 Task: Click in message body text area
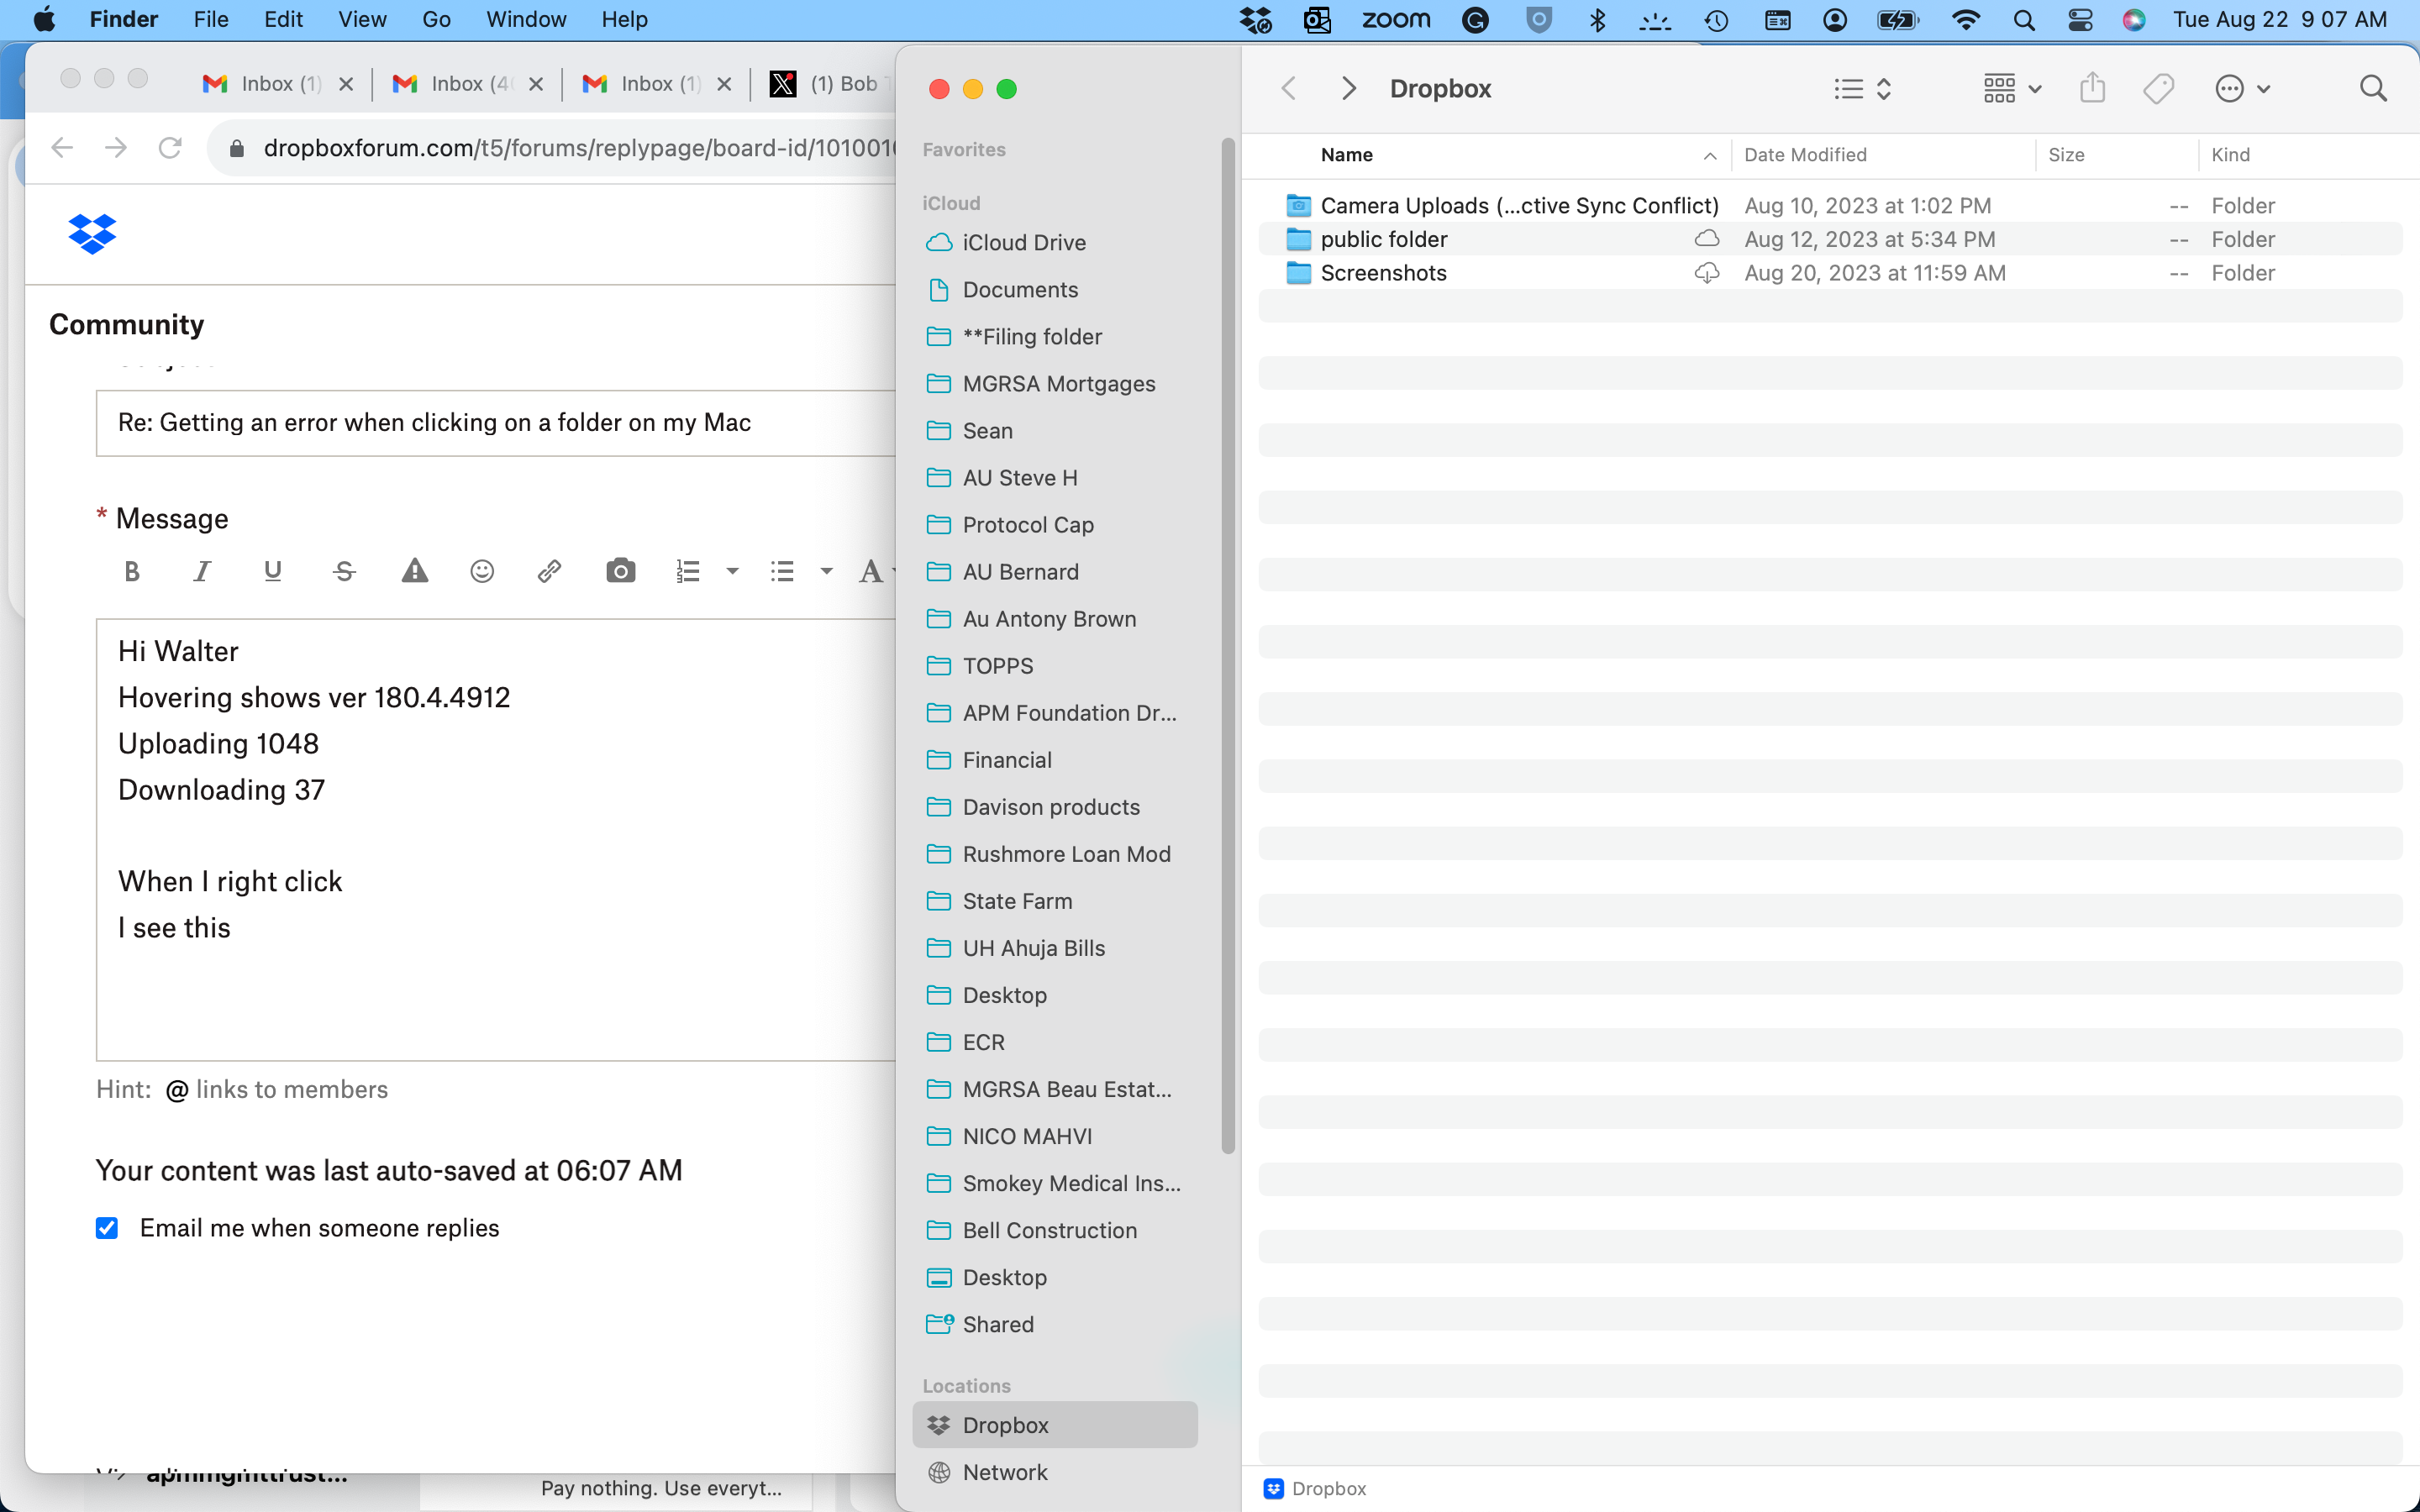click(x=496, y=840)
